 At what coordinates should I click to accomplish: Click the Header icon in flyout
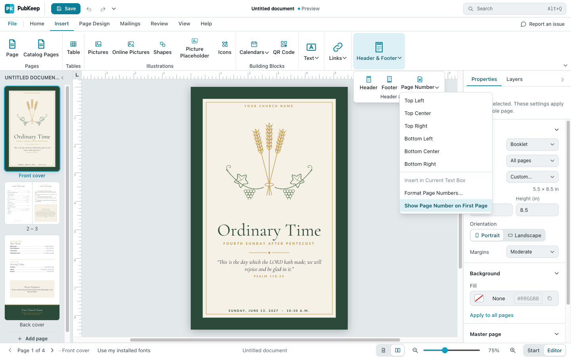369,79
